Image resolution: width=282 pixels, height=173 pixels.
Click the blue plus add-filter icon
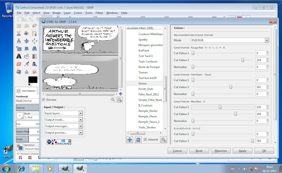130,140
